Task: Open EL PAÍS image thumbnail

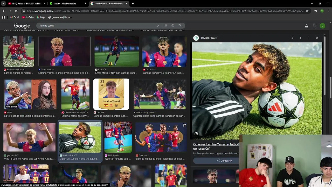Action: pos(117,51)
